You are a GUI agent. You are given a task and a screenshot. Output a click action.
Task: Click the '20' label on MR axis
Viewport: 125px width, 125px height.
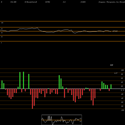click(x=122, y=86)
